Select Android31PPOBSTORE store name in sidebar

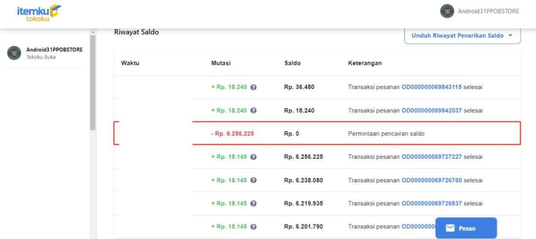(x=54, y=49)
